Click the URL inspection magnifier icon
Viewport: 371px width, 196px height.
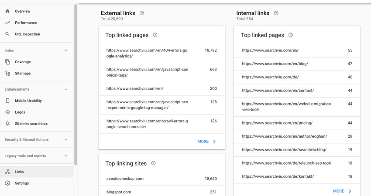point(7,34)
